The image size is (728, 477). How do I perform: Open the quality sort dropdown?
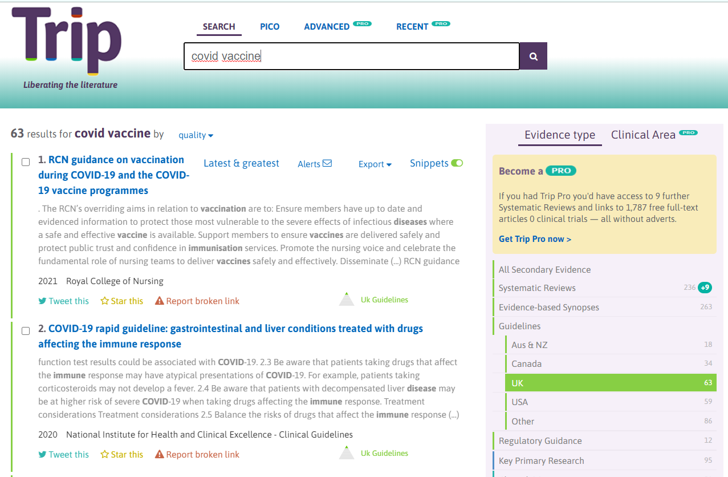pos(196,135)
